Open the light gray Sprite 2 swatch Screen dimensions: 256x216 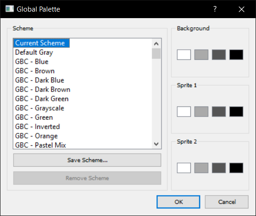(x=201, y=168)
